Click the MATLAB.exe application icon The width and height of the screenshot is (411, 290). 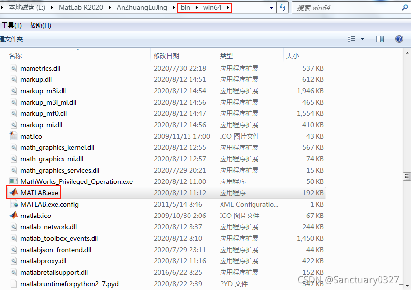click(x=14, y=193)
